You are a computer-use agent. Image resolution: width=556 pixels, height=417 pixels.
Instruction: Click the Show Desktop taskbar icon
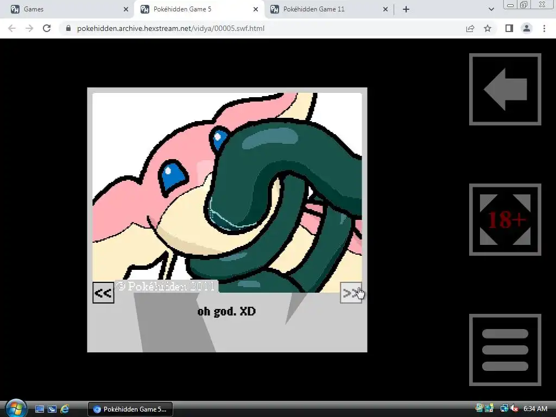point(40,409)
